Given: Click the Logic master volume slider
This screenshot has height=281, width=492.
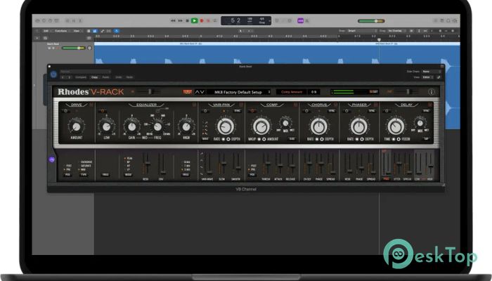Looking at the screenshot, I should 371,21.
